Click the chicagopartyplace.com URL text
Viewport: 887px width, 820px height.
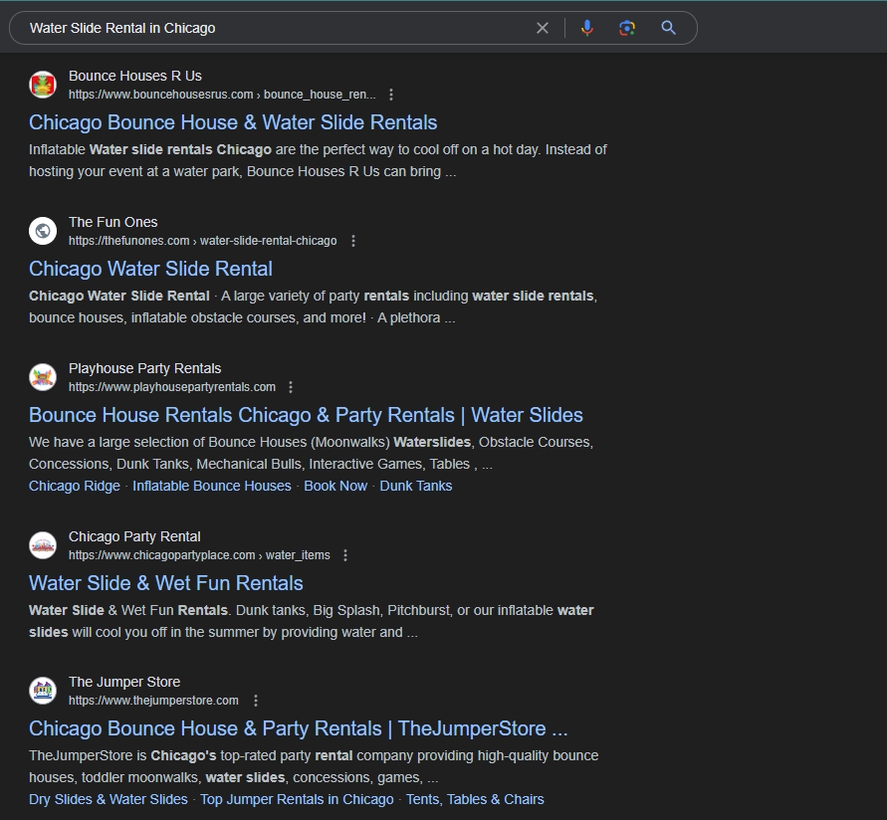199,555
